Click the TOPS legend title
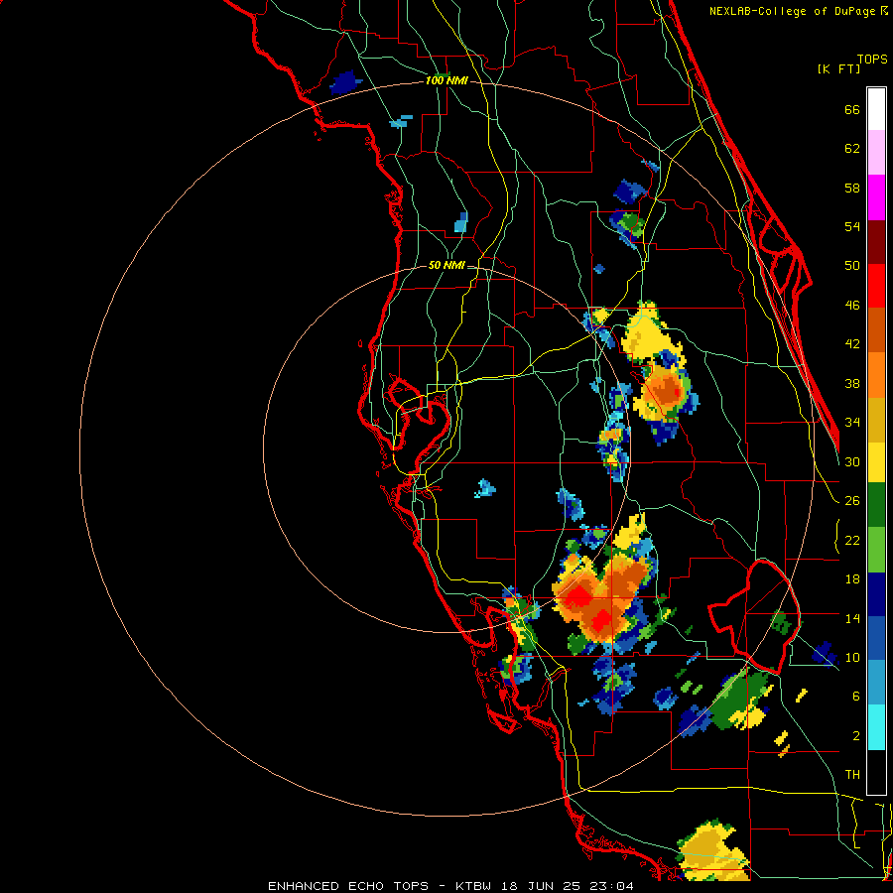893x893 pixels. [872, 59]
